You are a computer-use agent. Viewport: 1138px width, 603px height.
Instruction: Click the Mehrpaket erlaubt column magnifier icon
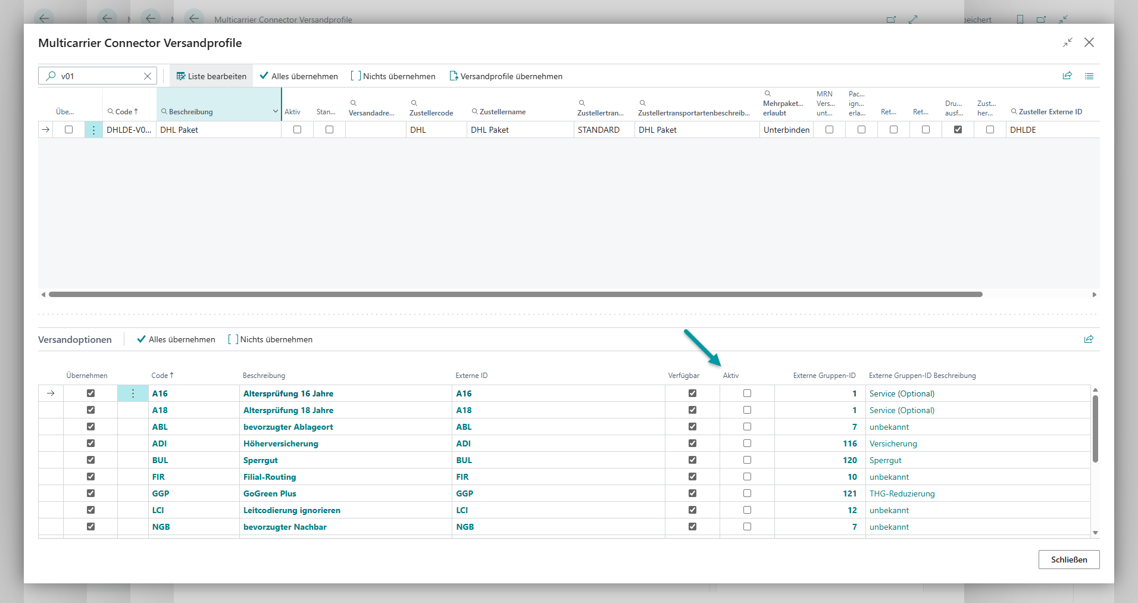click(767, 93)
